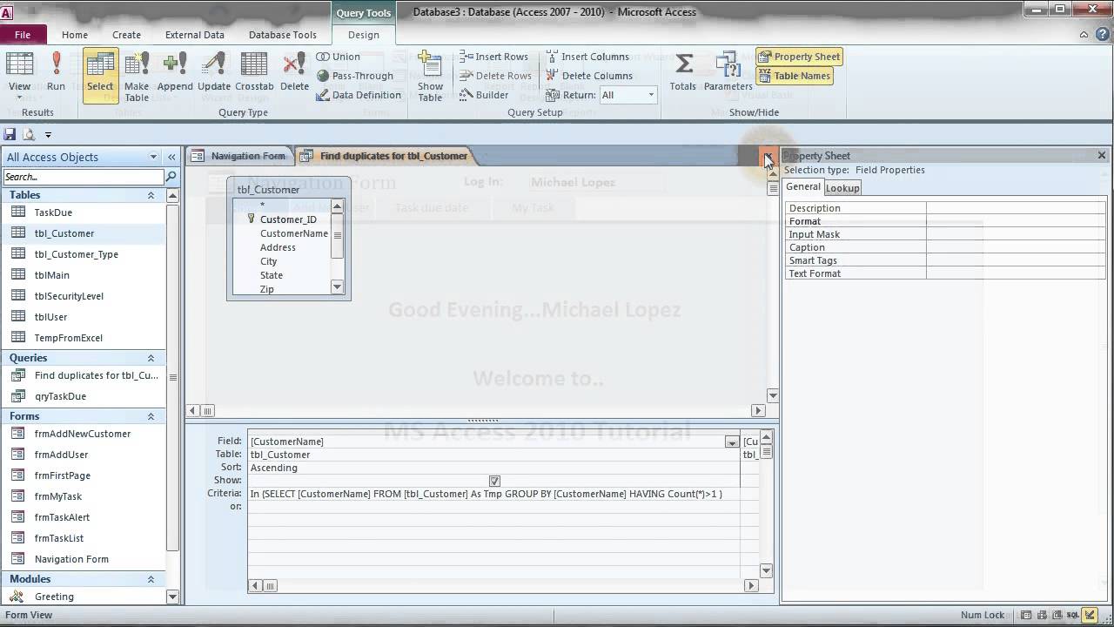
Task: Choose Delete query type
Action: 294,73
